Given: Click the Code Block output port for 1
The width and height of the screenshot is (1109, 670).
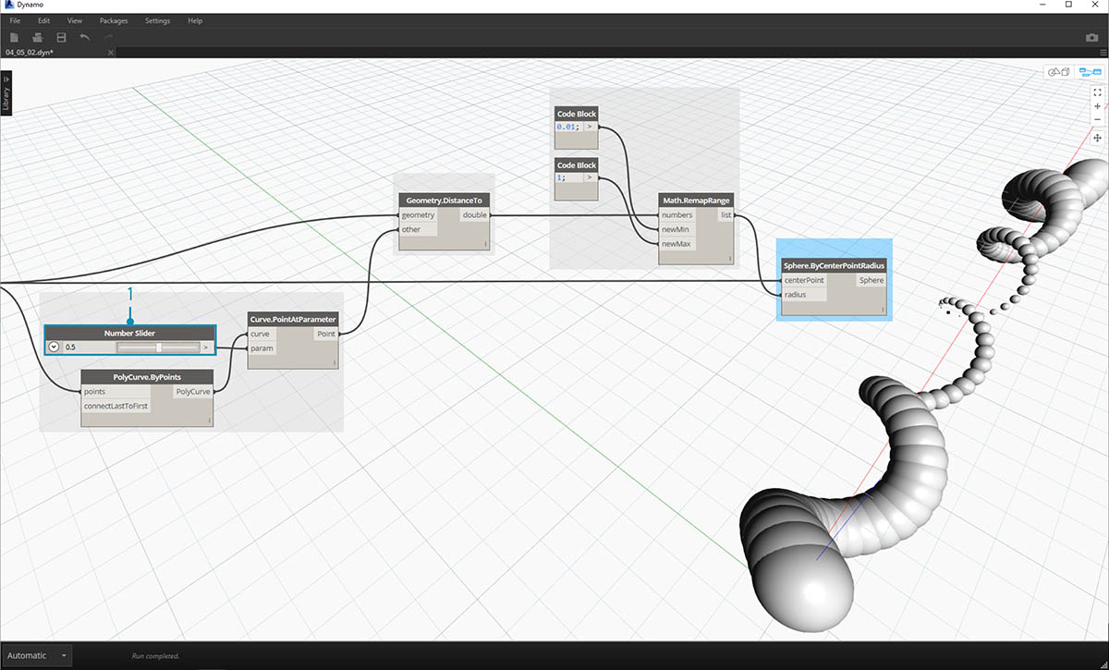Looking at the screenshot, I should pos(590,178).
